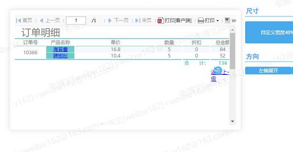Click the circular refresh arrow icon

(218, 70)
